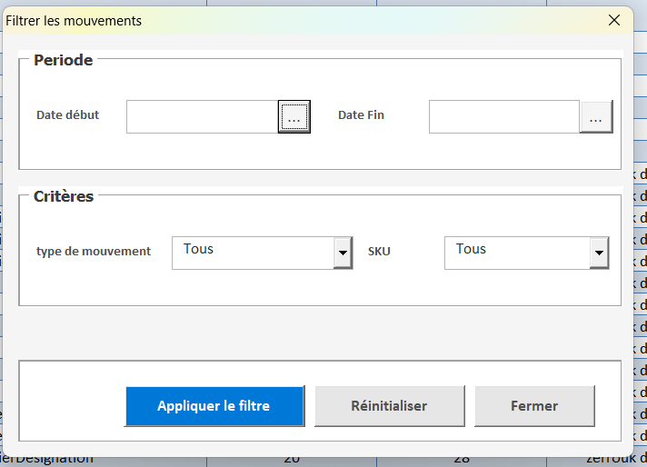
Task: Select the spreadsheet cell containing 28
Action: pyautogui.click(x=462, y=460)
